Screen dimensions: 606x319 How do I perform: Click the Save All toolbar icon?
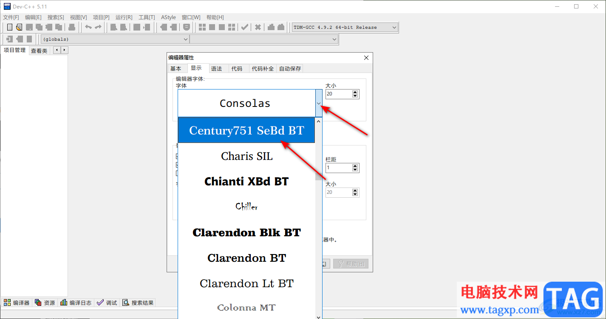(x=39, y=27)
